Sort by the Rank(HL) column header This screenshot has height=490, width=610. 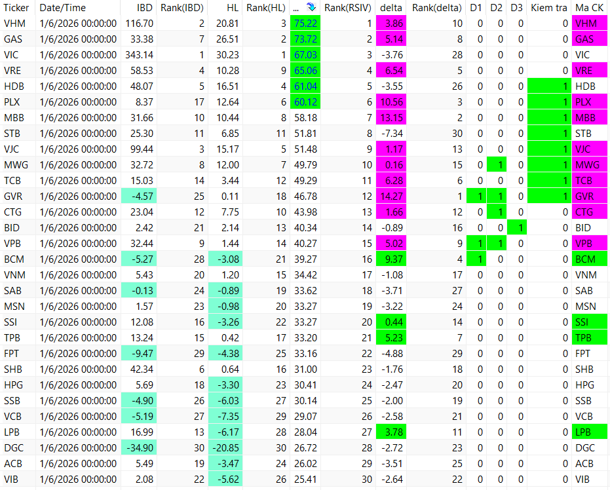coord(266,8)
